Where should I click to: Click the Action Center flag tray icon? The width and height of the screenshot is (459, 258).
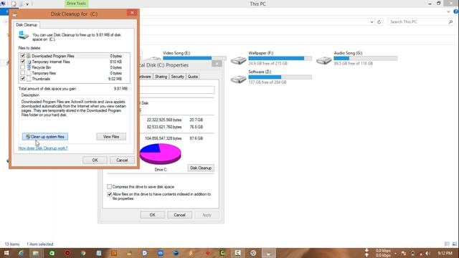click(x=404, y=253)
